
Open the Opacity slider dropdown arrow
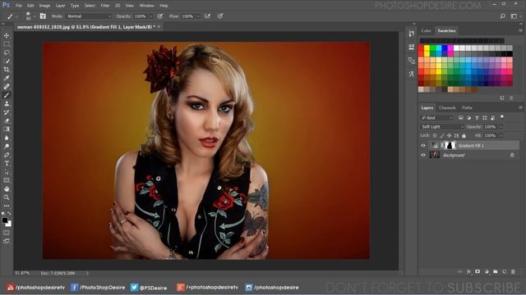[150, 16]
